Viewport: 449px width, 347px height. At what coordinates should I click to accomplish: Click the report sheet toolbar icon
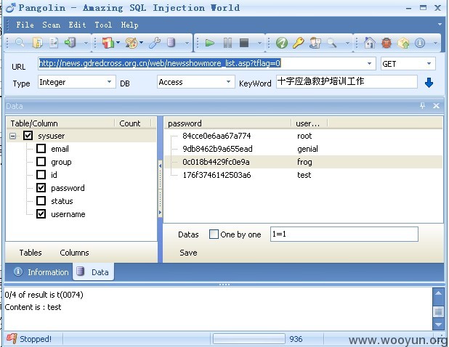point(54,43)
